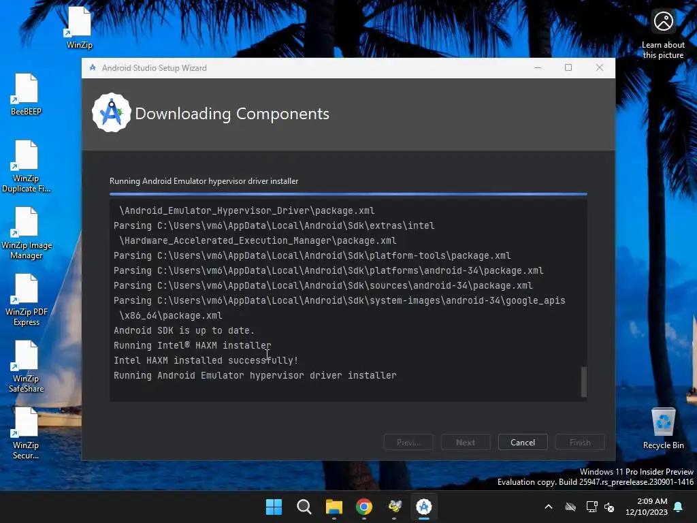697x523 pixels.
Task: Click Android Studio title bar icon
Action: click(93, 67)
